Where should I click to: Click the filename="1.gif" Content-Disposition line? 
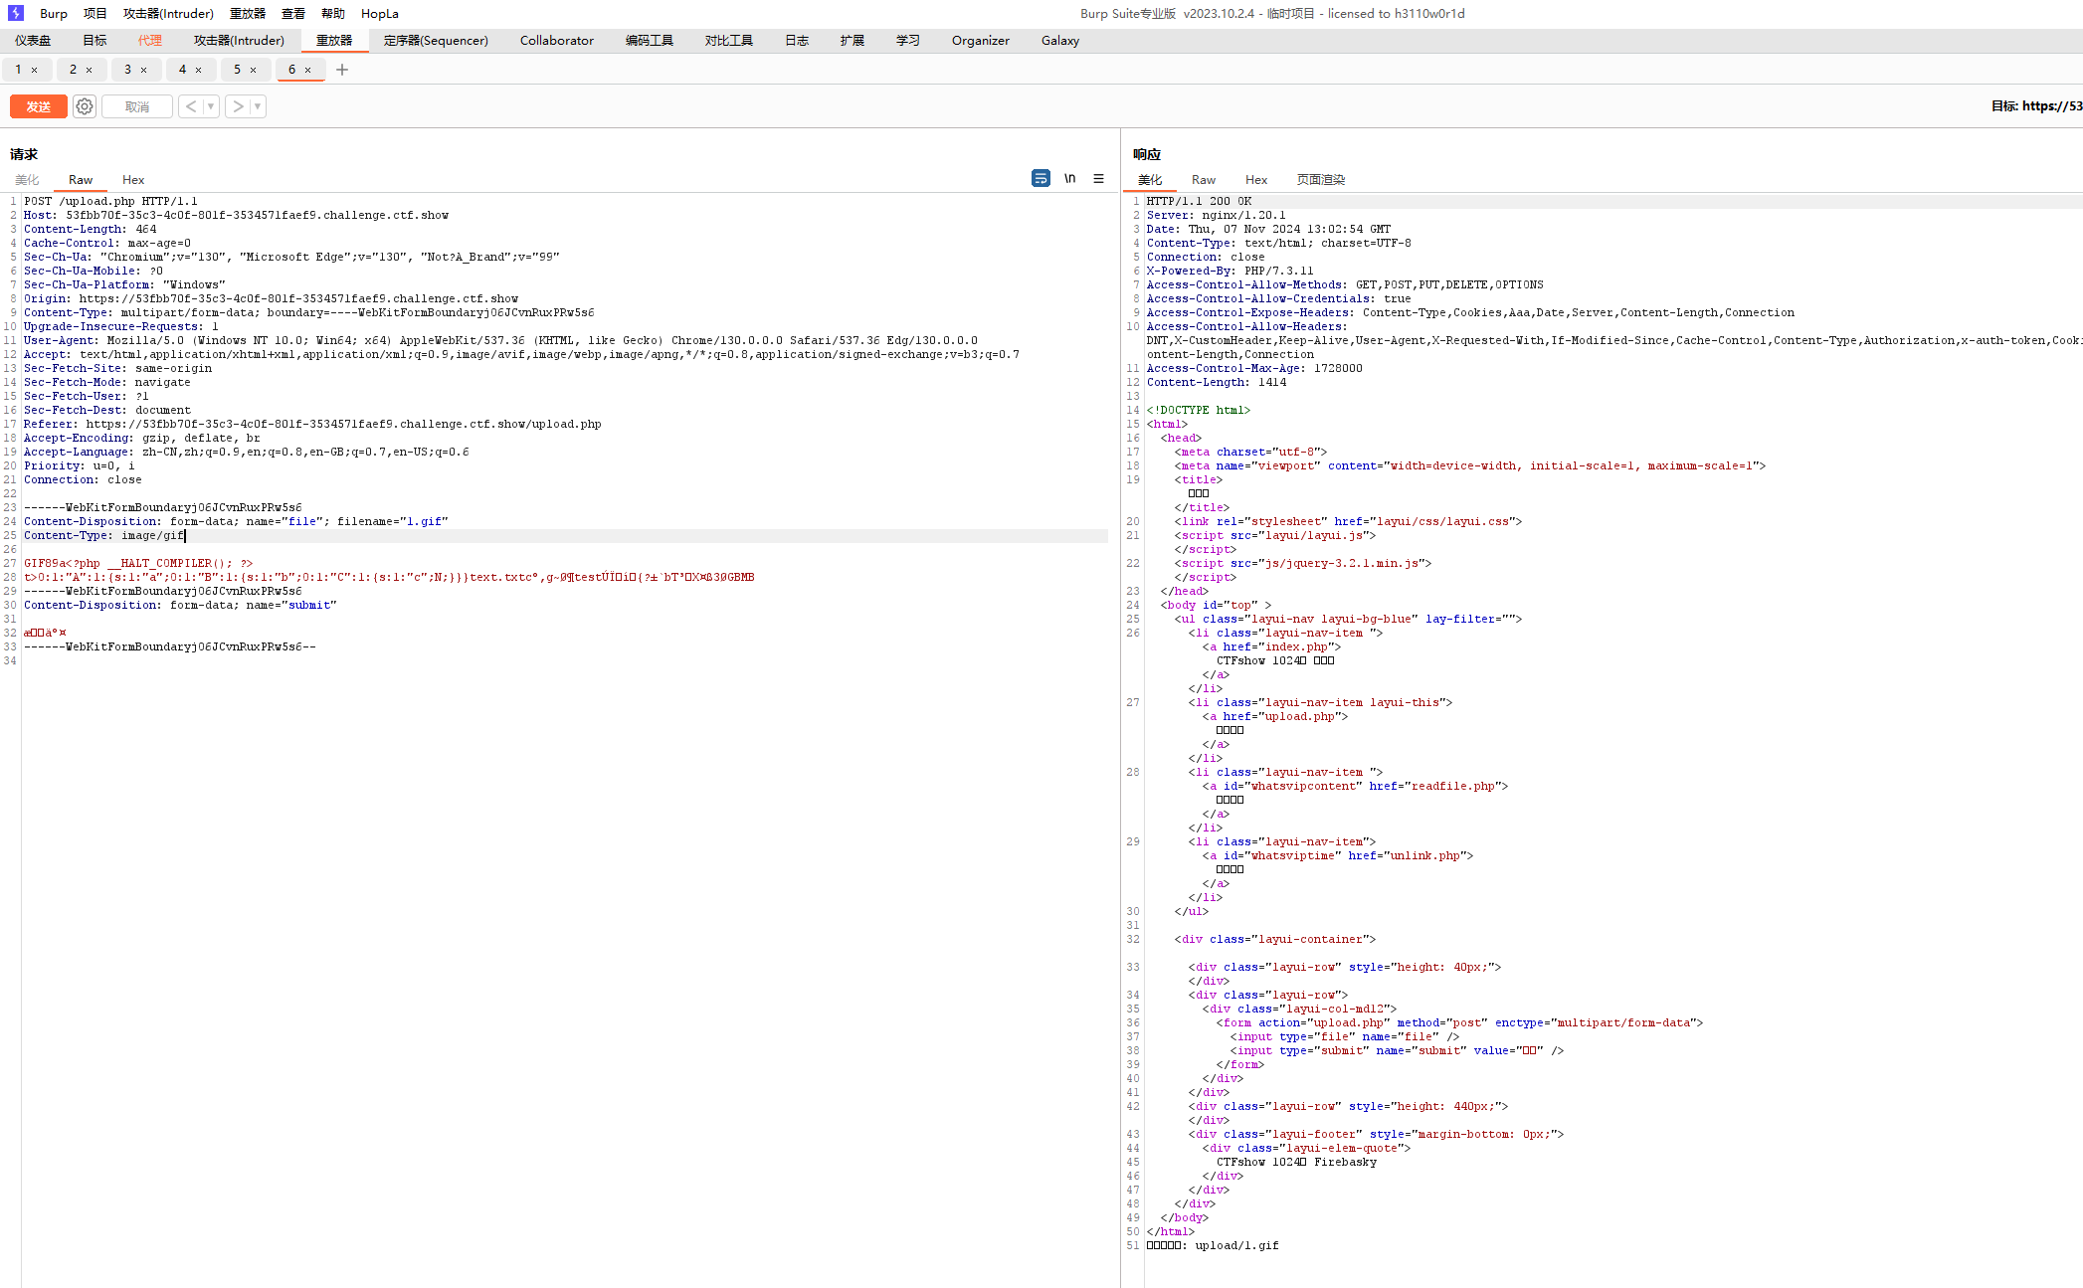(236, 521)
